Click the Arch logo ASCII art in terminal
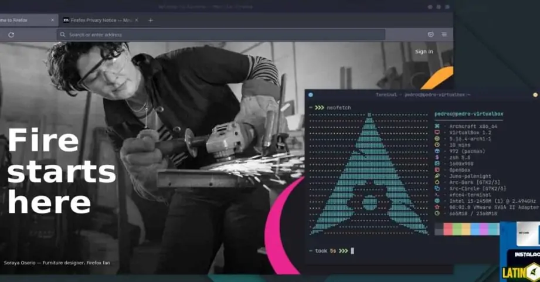 (x=369, y=174)
